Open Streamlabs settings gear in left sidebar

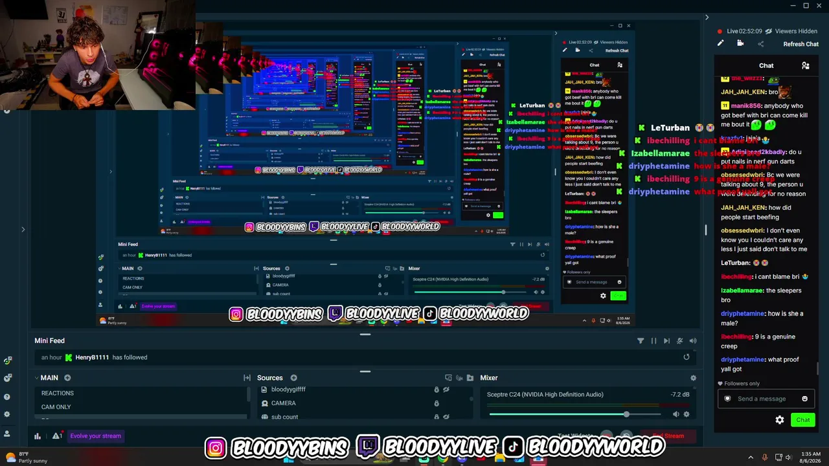pyautogui.click(x=7, y=414)
